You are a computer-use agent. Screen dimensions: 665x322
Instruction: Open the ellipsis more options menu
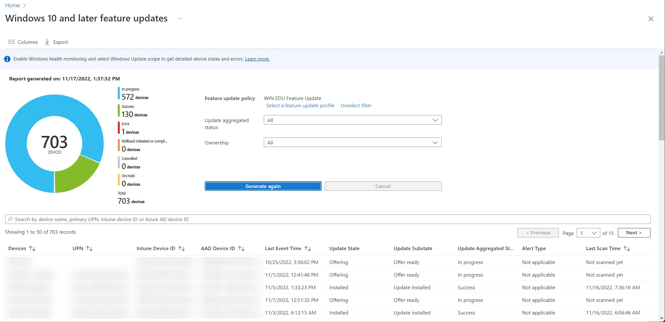[180, 19]
